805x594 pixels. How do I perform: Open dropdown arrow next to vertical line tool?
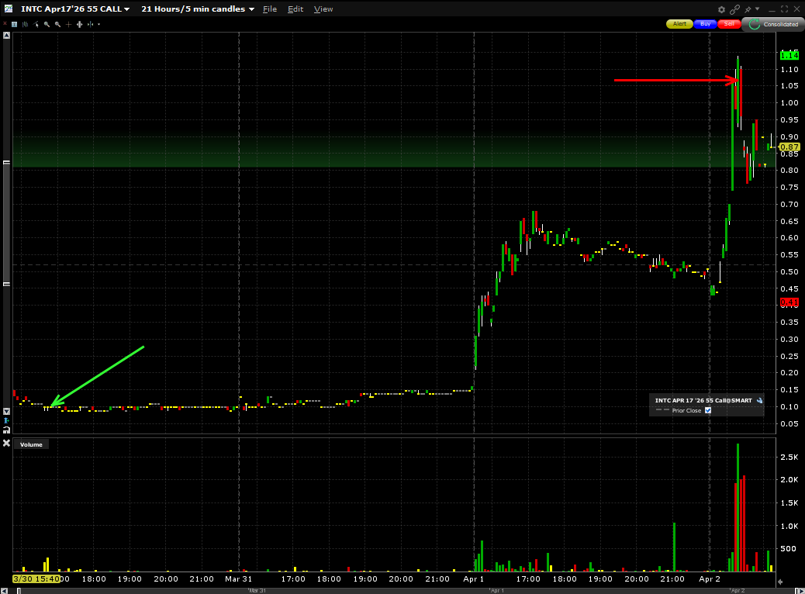tap(98, 24)
